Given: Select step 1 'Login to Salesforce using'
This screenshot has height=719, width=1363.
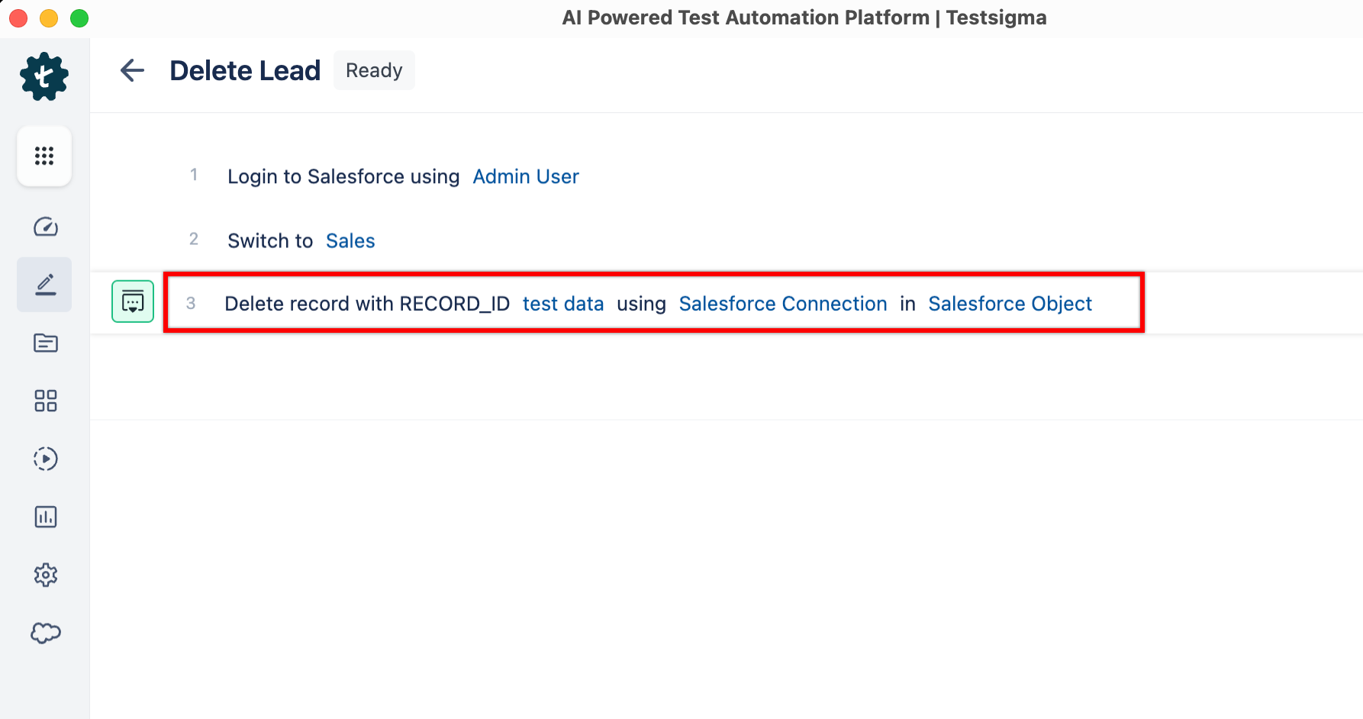Looking at the screenshot, I should [343, 176].
